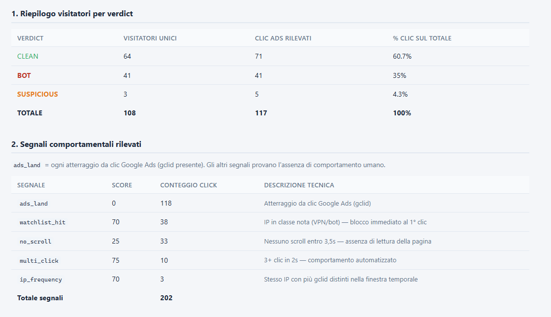Viewport: 551px width, 317px height.
Task: Click the multi_click signal code
Action: pyautogui.click(x=39, y=260)
